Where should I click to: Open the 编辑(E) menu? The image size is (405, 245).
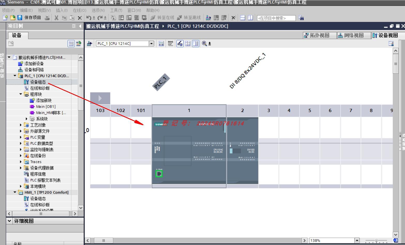tap(26, 10)
